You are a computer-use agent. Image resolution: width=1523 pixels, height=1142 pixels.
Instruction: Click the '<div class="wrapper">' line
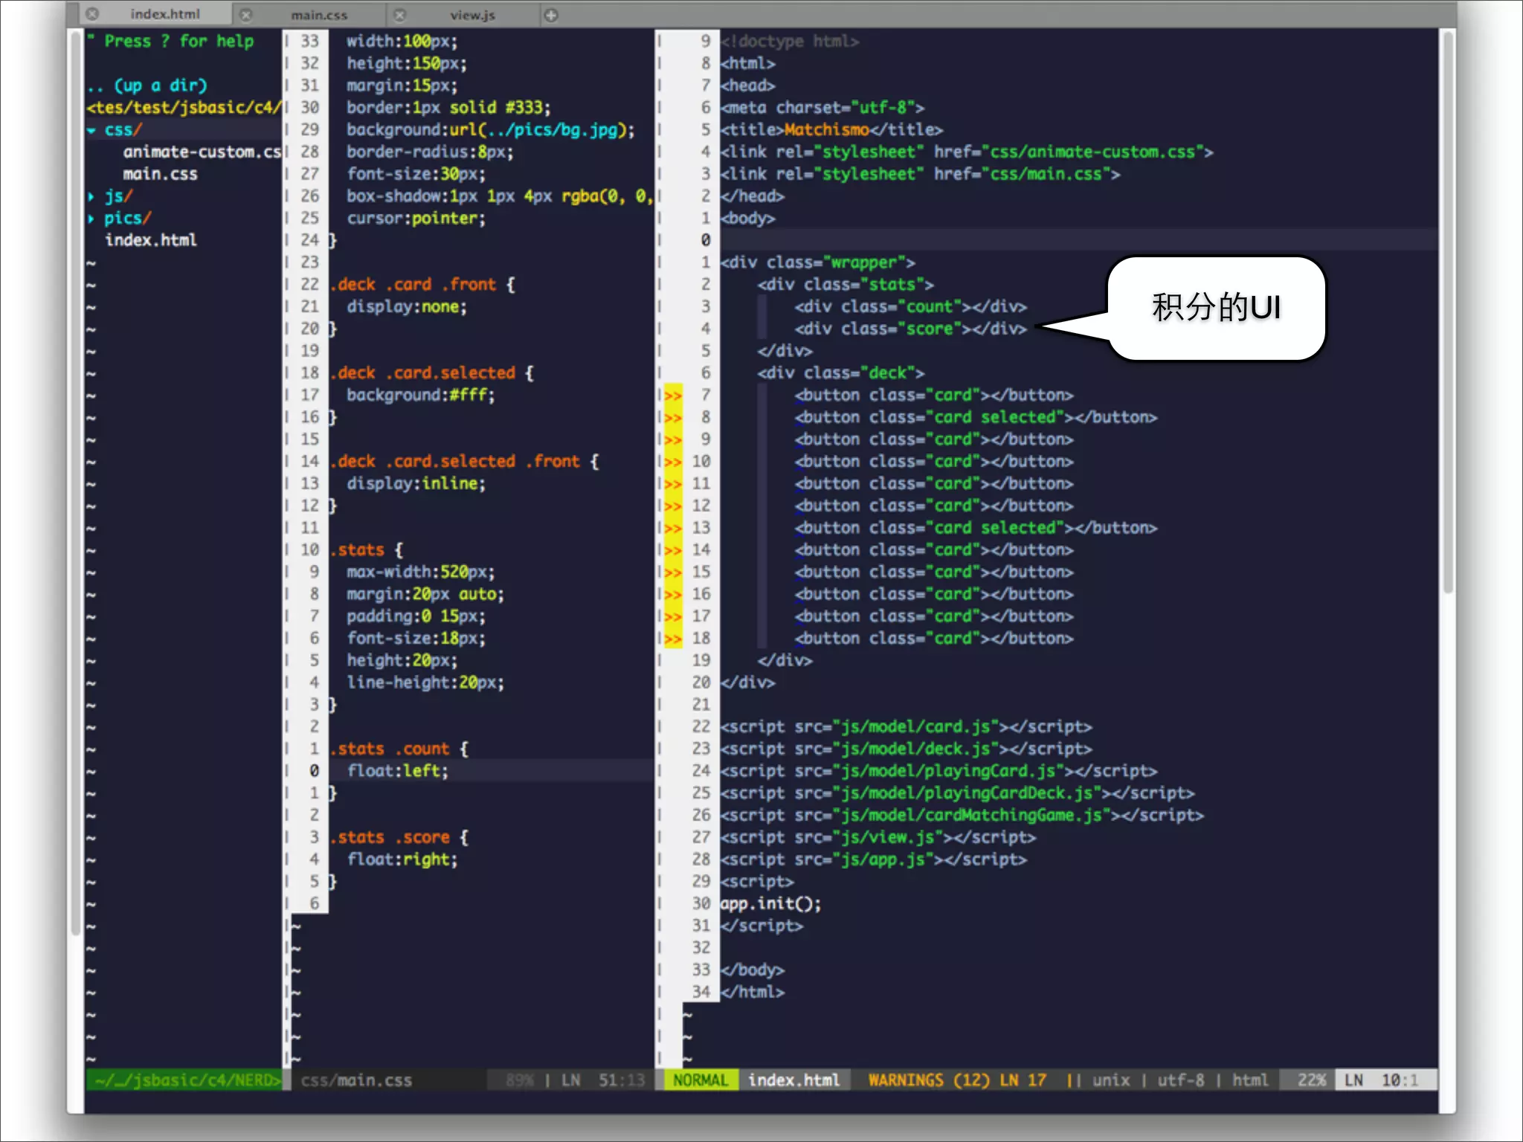(x=817, y=262)
